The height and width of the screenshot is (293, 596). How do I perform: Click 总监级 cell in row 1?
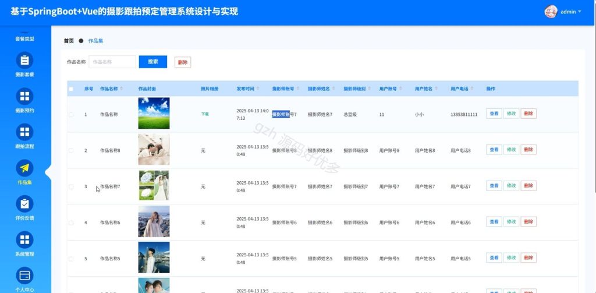[x=350, y=115]
